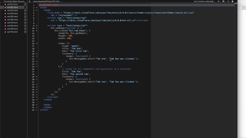Viewport: 246px width, 138px height.
Task: Click the closing </script> tag on line 37
Action: (x=53, y=97)
